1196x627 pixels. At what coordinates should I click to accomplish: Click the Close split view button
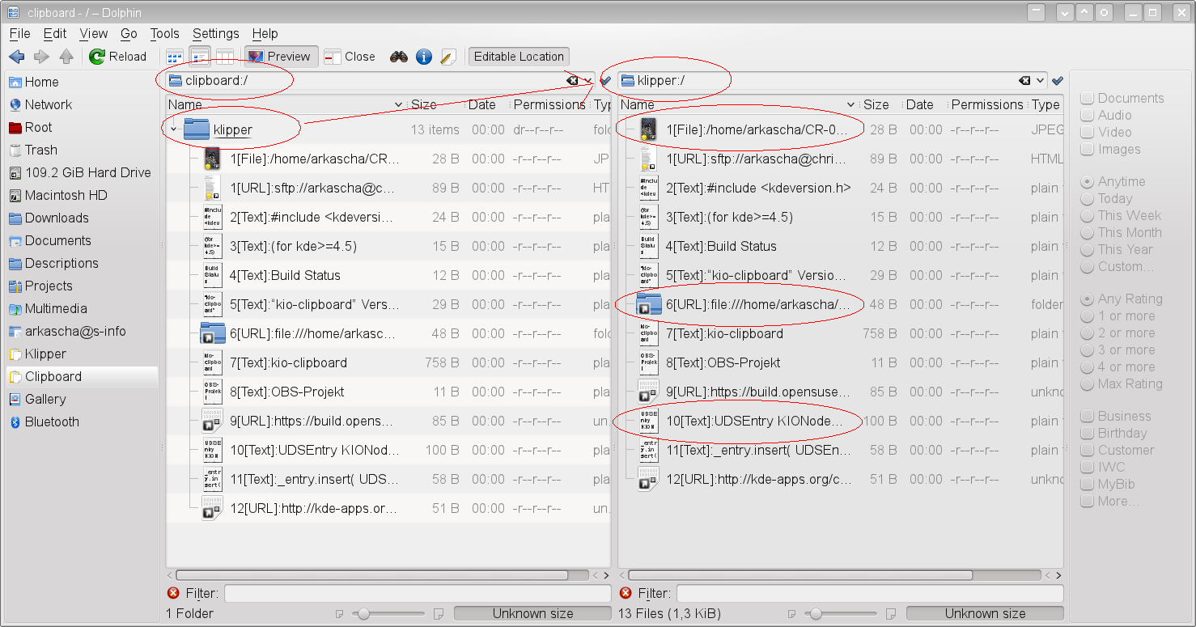350,57
